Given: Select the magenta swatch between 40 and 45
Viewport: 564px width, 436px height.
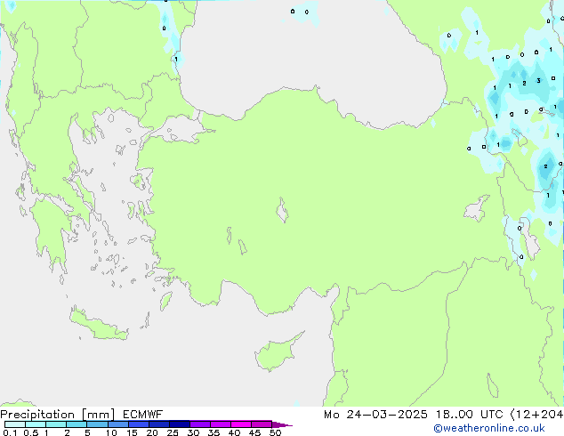Looking at the screenshot, I should point(241,424).
